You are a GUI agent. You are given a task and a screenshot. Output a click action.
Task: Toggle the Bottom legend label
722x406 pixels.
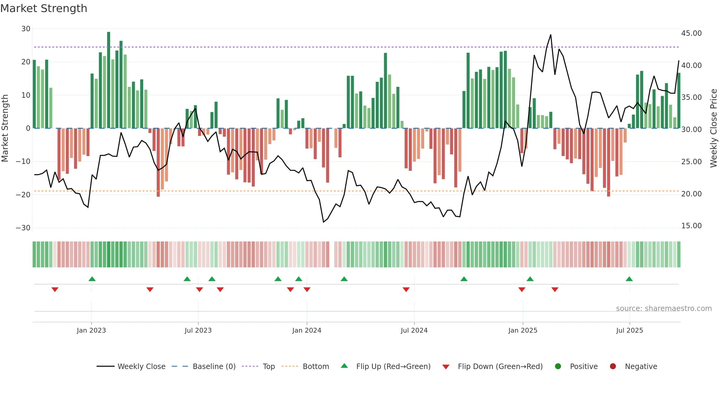point(316,366)
